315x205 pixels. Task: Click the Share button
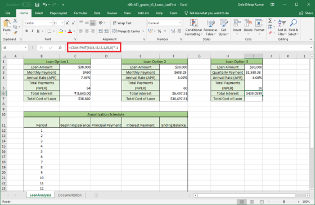coord(306,13)
